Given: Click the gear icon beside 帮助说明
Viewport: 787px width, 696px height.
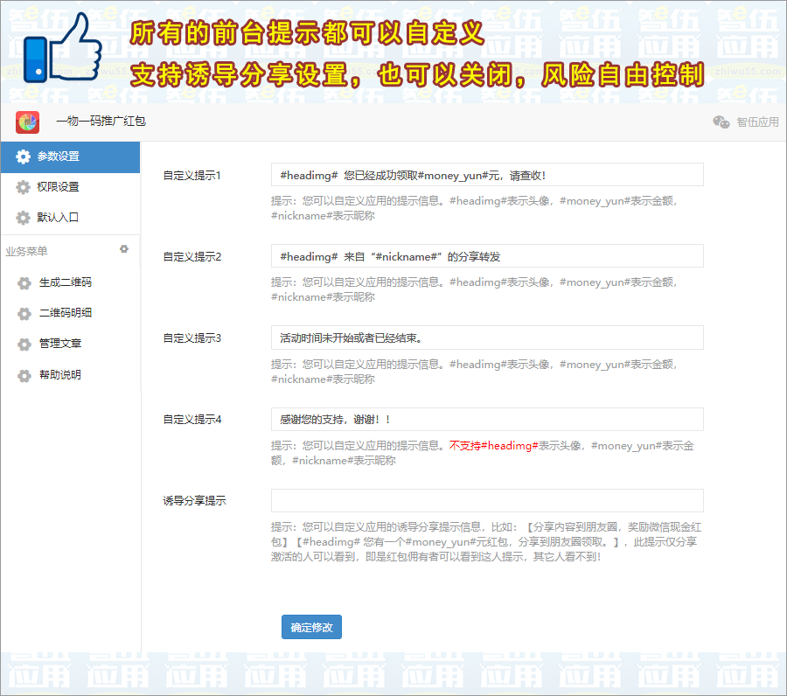Looking at the screenshot, I should (24, 375).
